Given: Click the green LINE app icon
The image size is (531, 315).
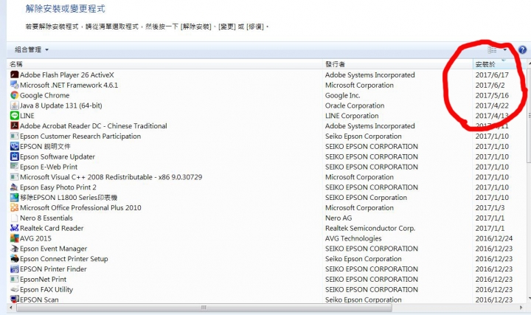Looking at the screenshot, I should click(14, 116).
